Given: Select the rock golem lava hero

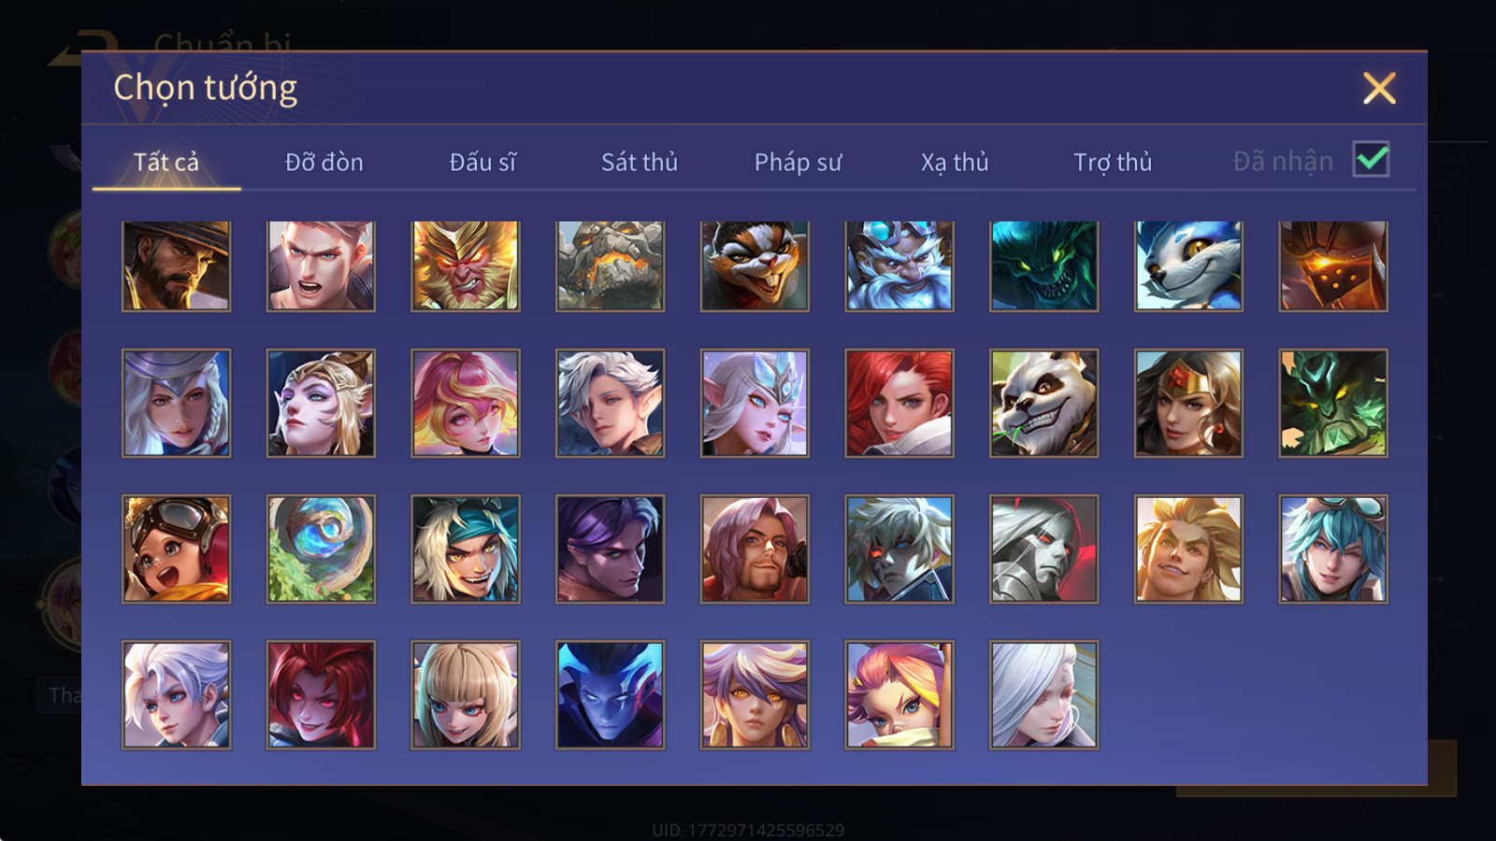Looking at the screenshot, I should (x=610, y=265).
